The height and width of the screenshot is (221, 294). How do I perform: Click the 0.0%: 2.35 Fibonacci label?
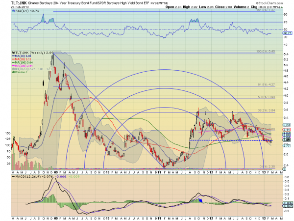267,166
